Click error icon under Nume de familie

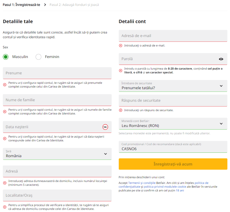(5, 112)
